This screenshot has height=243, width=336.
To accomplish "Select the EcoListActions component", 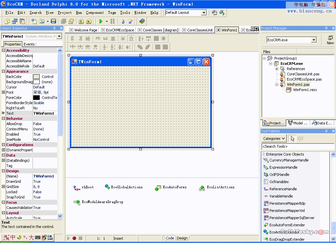I will click(217, 188).
